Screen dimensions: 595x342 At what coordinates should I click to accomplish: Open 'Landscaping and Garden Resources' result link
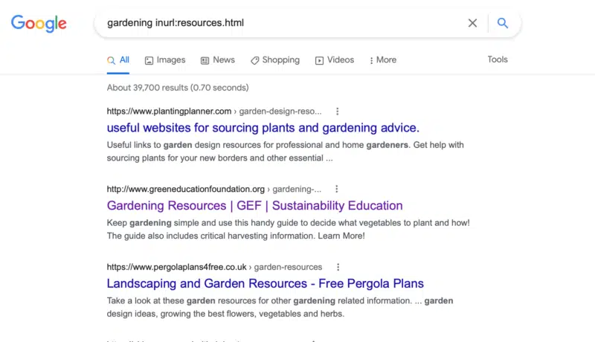pyautogui.click(x=266, y=283)
